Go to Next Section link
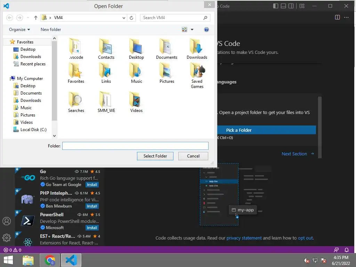 point(298,154)
